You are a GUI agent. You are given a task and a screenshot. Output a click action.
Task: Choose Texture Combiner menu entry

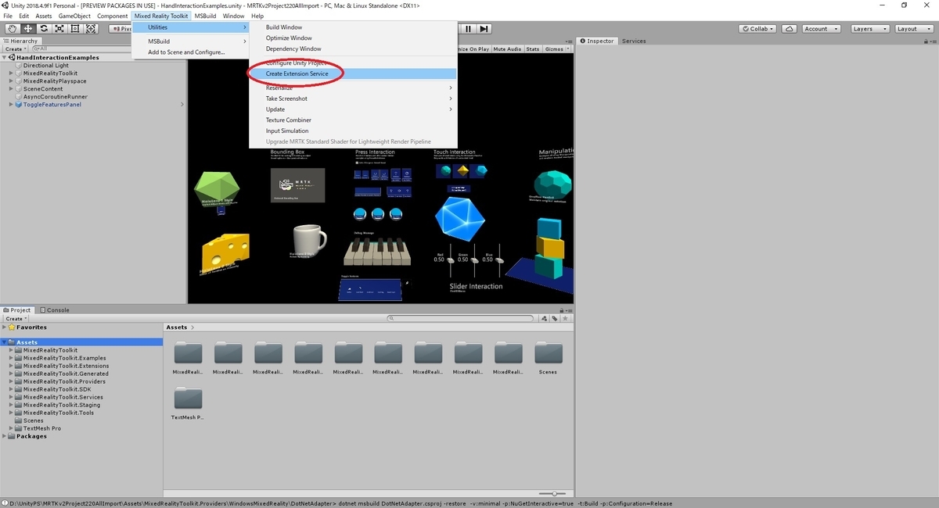pos(353,120)
